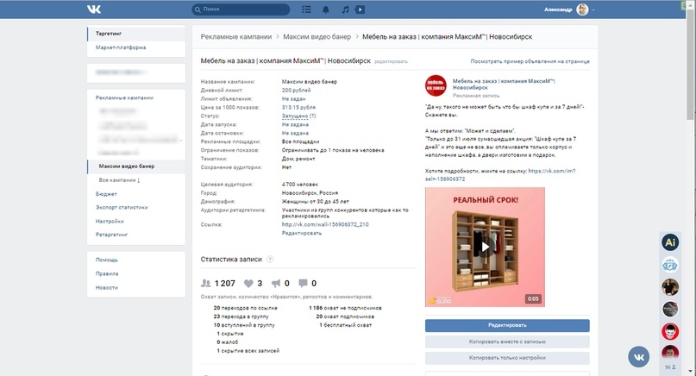Click the comments bubble icon
The width and height of the screenshot is (696, 376).
coord(304,283)
